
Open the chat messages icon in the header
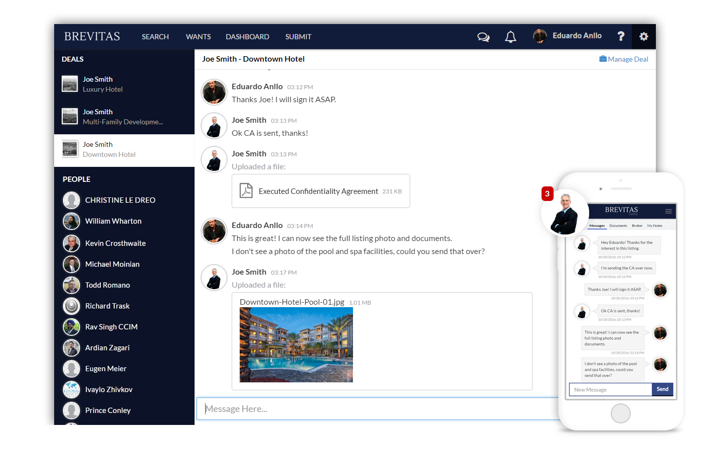point(483,37)
